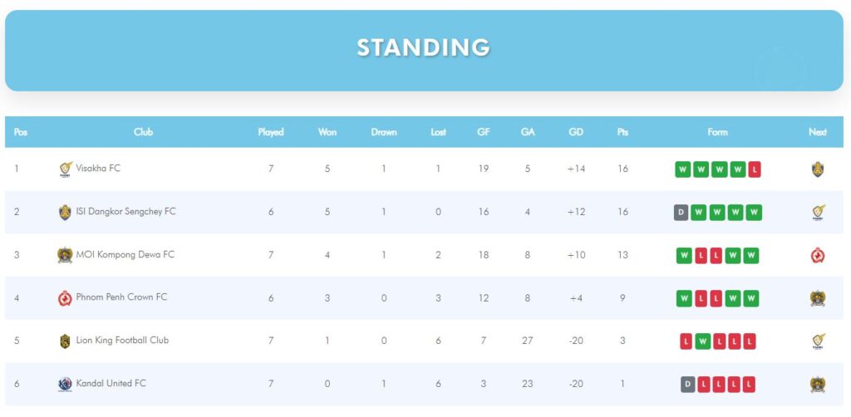
Task: Click Kandal United's grey D form badge
Action: pyautogui.click(x=687, y=385)
